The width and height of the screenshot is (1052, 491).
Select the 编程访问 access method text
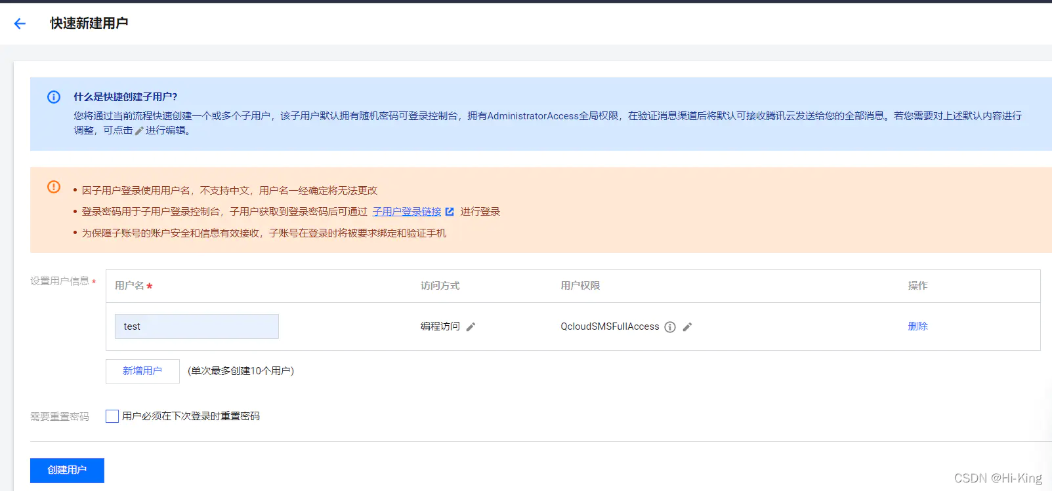point(440,326)
